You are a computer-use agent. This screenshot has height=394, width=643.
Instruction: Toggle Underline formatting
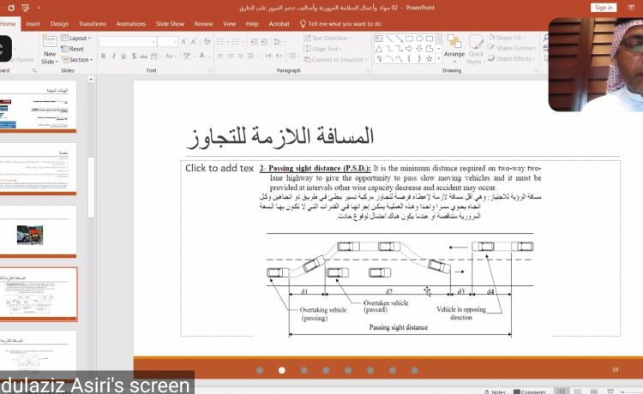click(x=123, y=57)
